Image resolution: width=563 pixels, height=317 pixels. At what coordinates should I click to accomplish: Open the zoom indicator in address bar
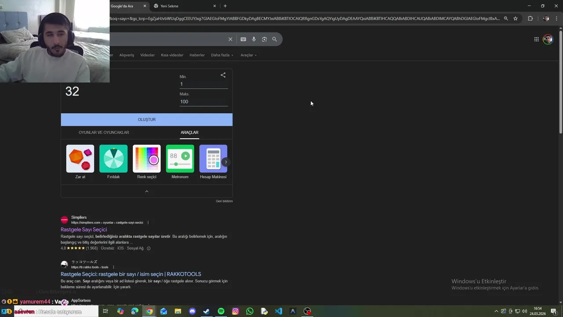[506, 18]
